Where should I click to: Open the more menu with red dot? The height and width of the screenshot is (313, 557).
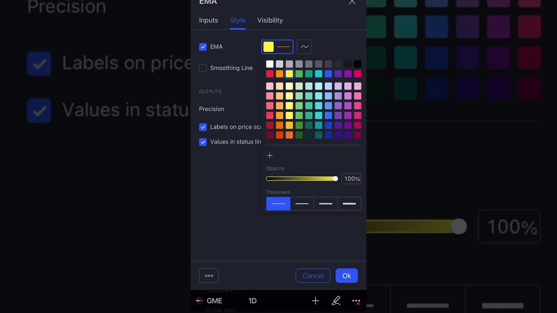tap(356, 301)
